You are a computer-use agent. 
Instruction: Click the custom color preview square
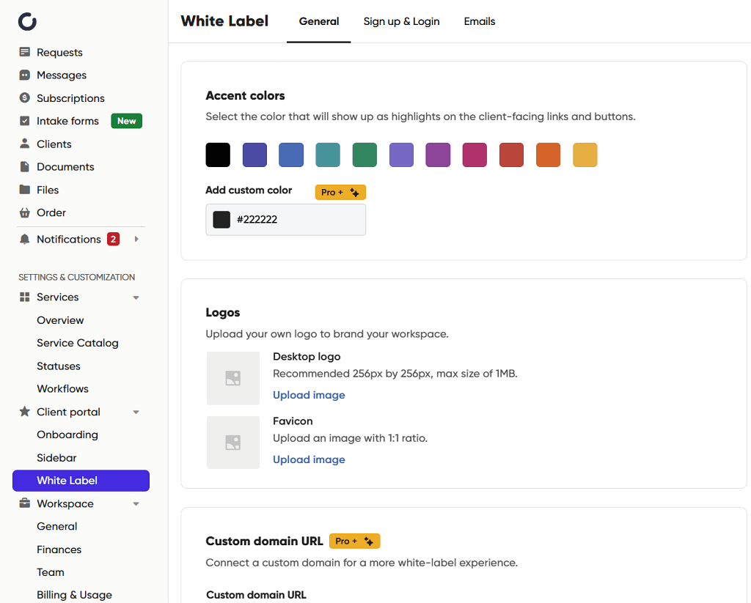(221, 220)
